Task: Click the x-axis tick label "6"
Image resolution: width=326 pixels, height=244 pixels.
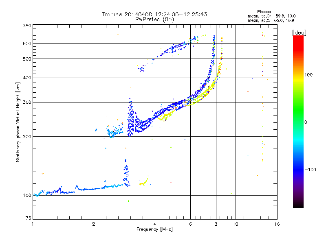Action: [190, 224]
